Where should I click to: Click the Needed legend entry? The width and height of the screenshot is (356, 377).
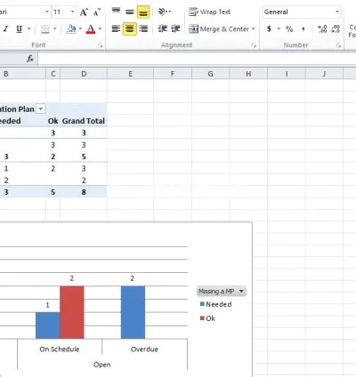tap(216, 304)
